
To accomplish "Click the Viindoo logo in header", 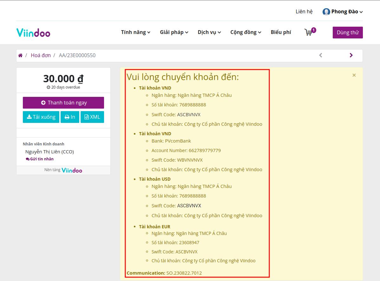I will coord(33,32).
